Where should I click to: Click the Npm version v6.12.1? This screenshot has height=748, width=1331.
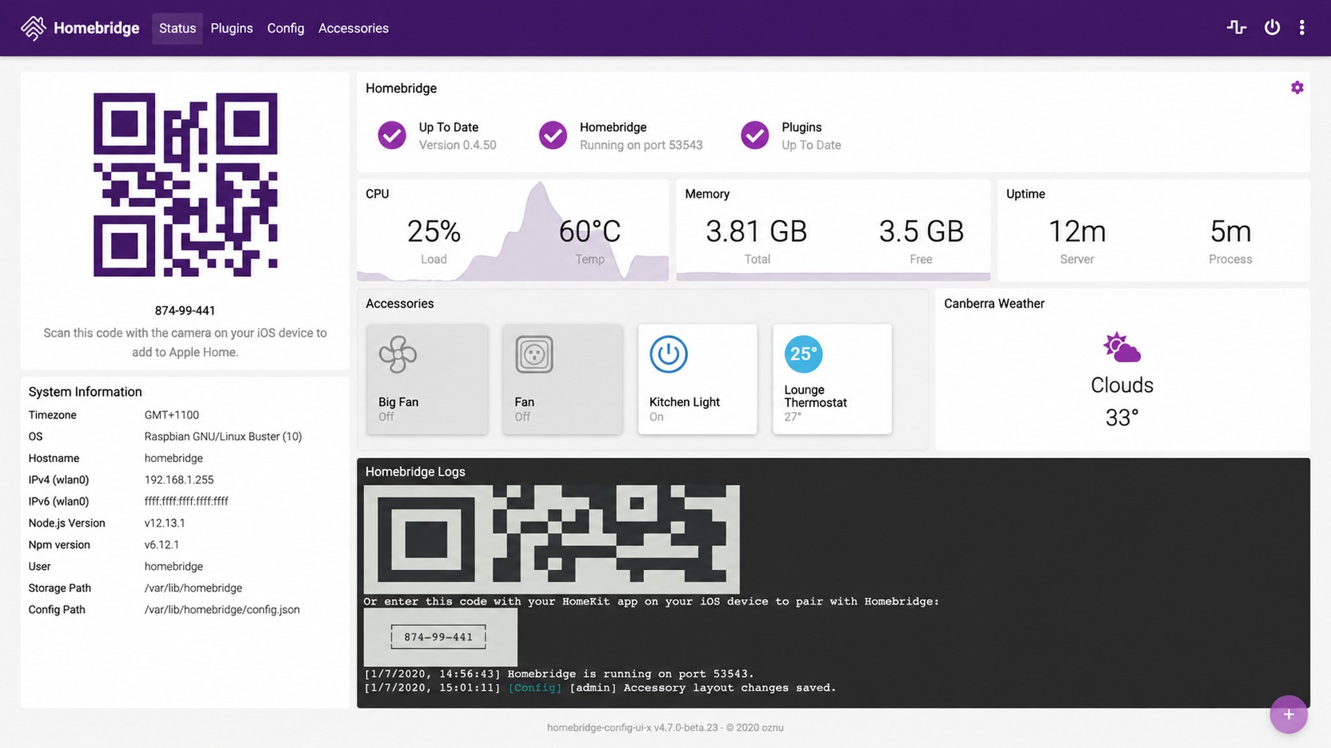[162, 544]
